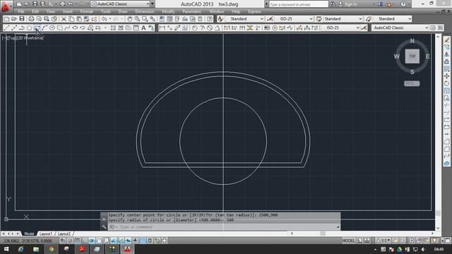The image size is (452, 254).
Task: Open the File menu
Action: click(x=21, y=11)
